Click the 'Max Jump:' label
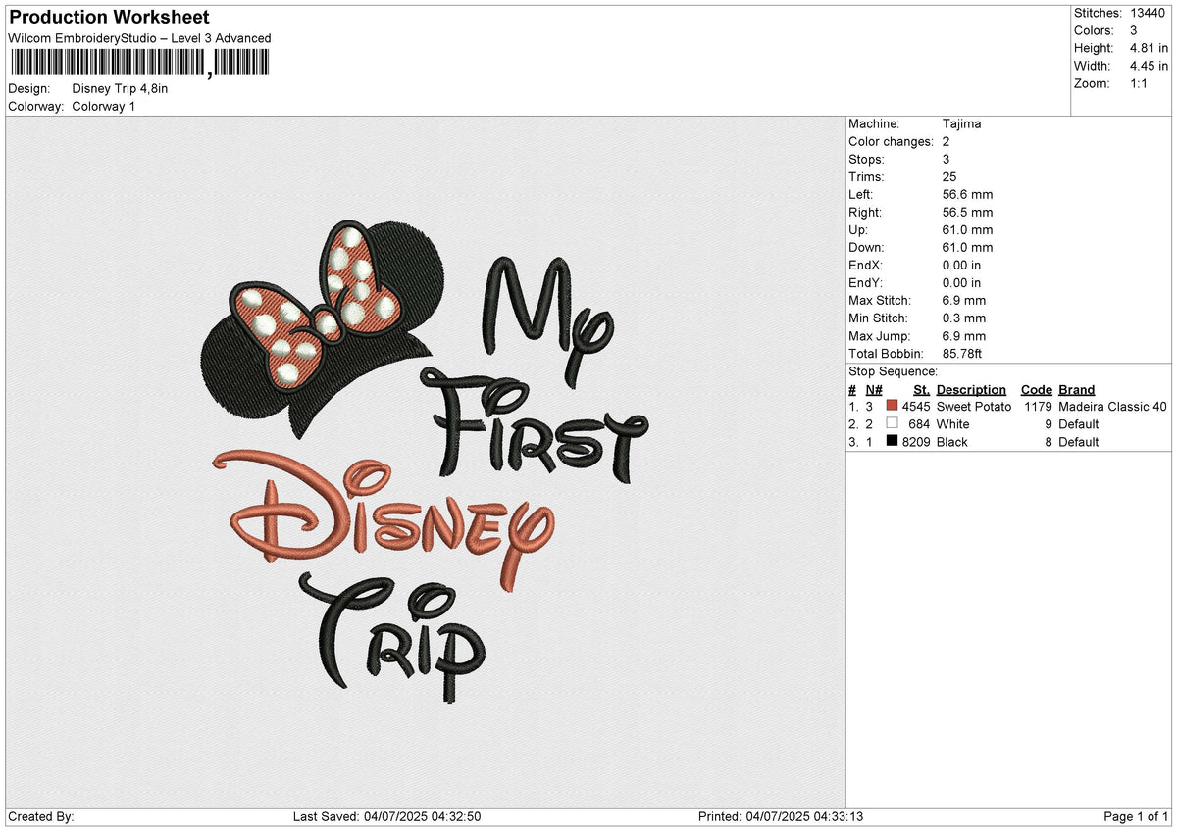1177x831 pixels. [x=878, y=335]
